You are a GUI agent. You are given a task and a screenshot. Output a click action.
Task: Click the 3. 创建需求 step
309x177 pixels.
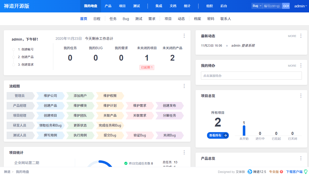coord(26,65)
